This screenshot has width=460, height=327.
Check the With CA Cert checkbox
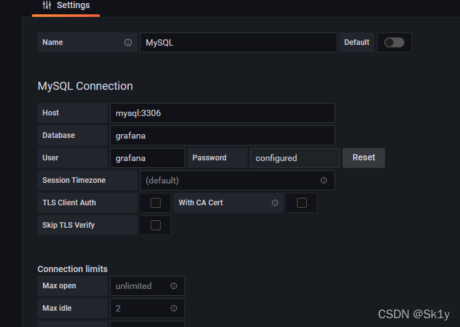tap(301, 203)
